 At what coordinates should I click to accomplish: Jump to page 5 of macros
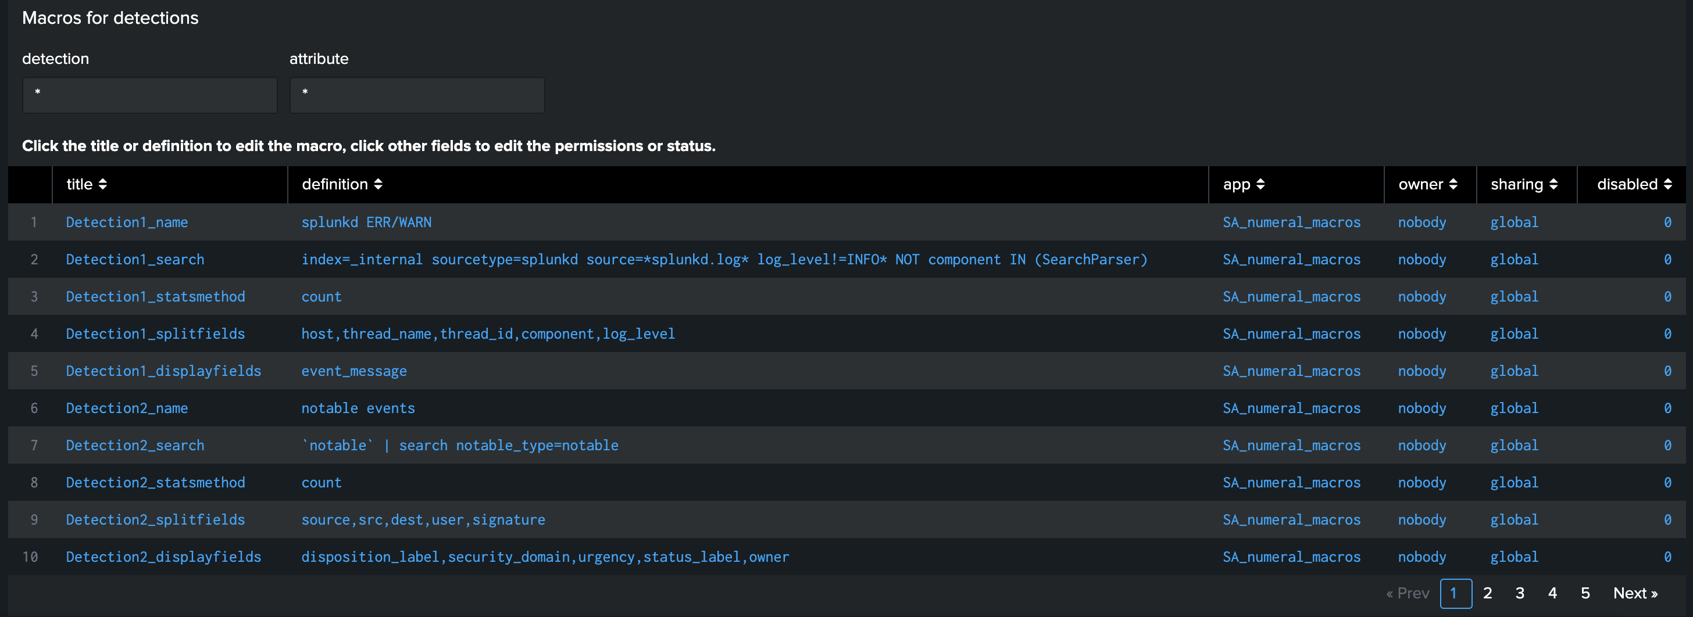pyautogui.click(x=1585, y=593)
